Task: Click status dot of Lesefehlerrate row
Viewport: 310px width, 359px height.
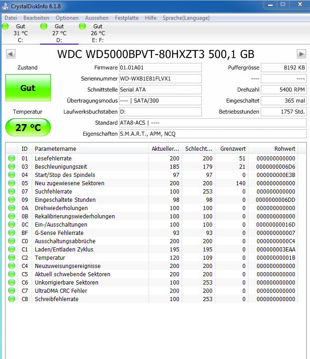Action: 11,158
